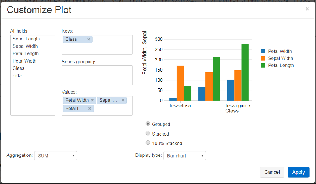This screenshot has width=316, height=184.
Task: Click the Apply button
Action: pos(299,172)
